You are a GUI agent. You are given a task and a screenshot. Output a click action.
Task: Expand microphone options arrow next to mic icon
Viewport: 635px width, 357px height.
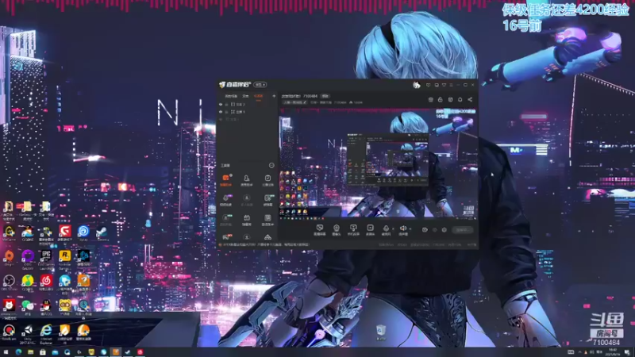click(392, 229)
